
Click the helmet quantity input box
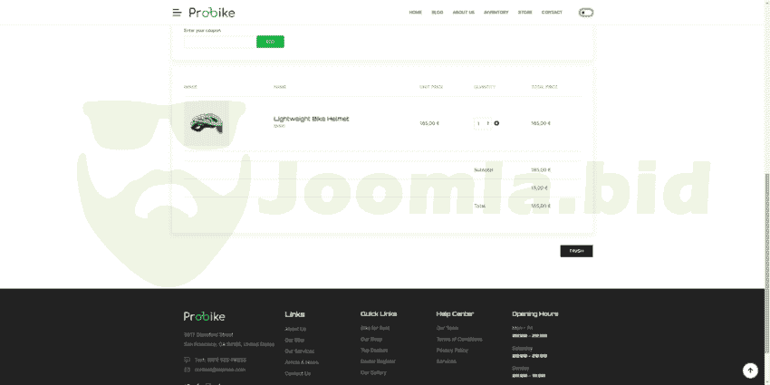click(x=479, y=123)
